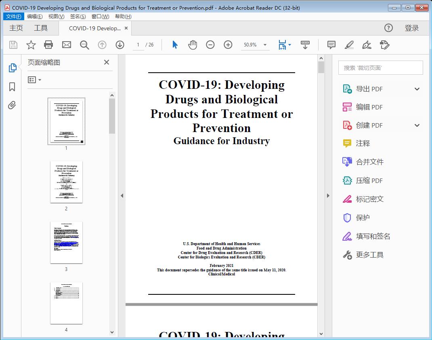Switch to the 主页 tab
The width and height of the screenshot is (432, 340).
point(16,28)
